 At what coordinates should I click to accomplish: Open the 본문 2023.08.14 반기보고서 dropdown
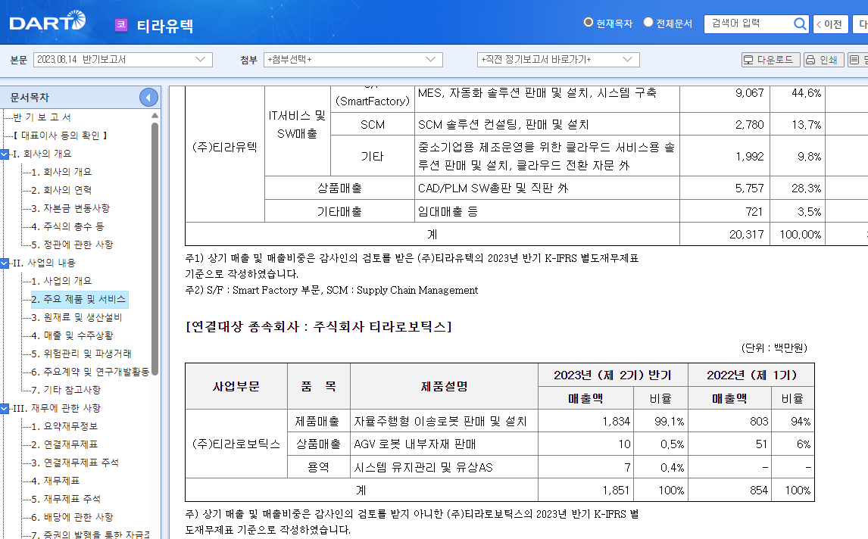[123, 60]
